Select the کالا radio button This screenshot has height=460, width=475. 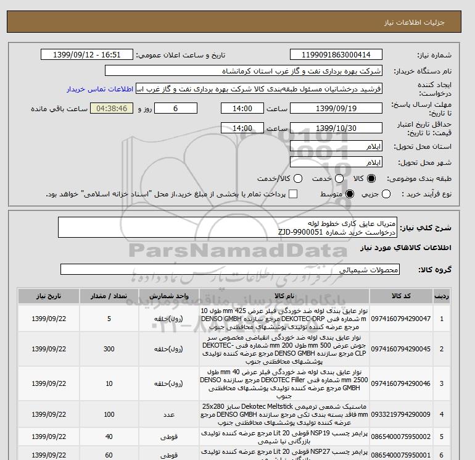coord(371,178)
